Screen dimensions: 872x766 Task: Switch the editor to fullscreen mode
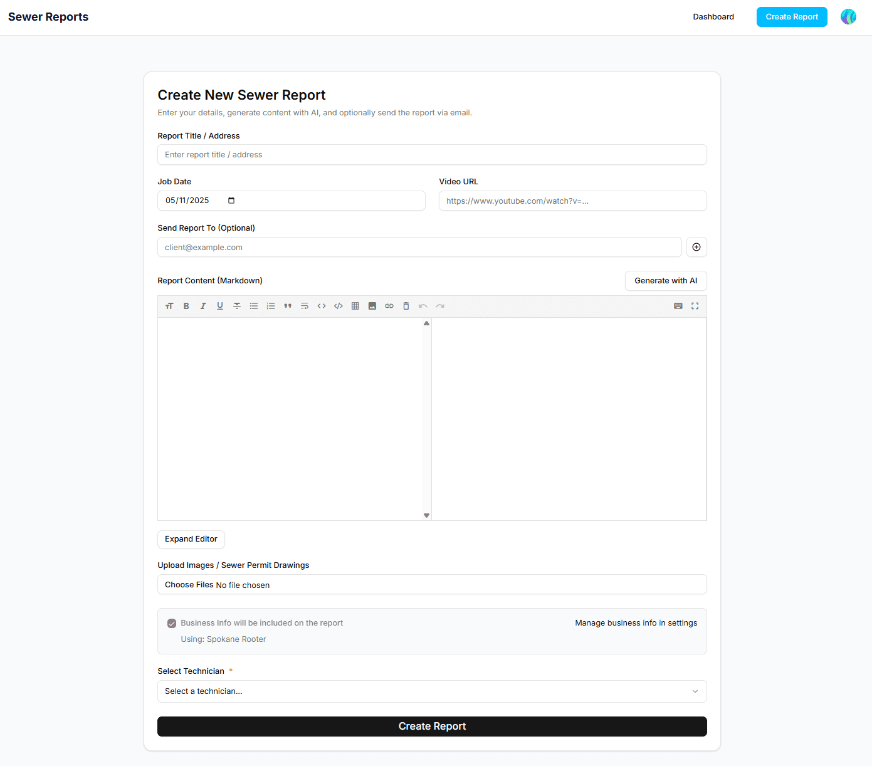pyautogui.click(x=695, y=306)
